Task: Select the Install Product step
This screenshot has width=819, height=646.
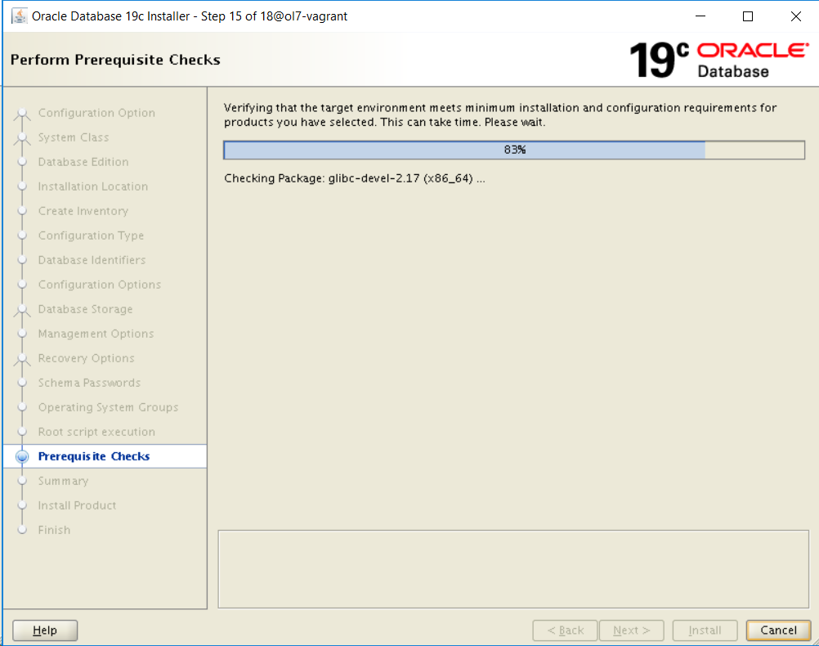Action: 78,505
